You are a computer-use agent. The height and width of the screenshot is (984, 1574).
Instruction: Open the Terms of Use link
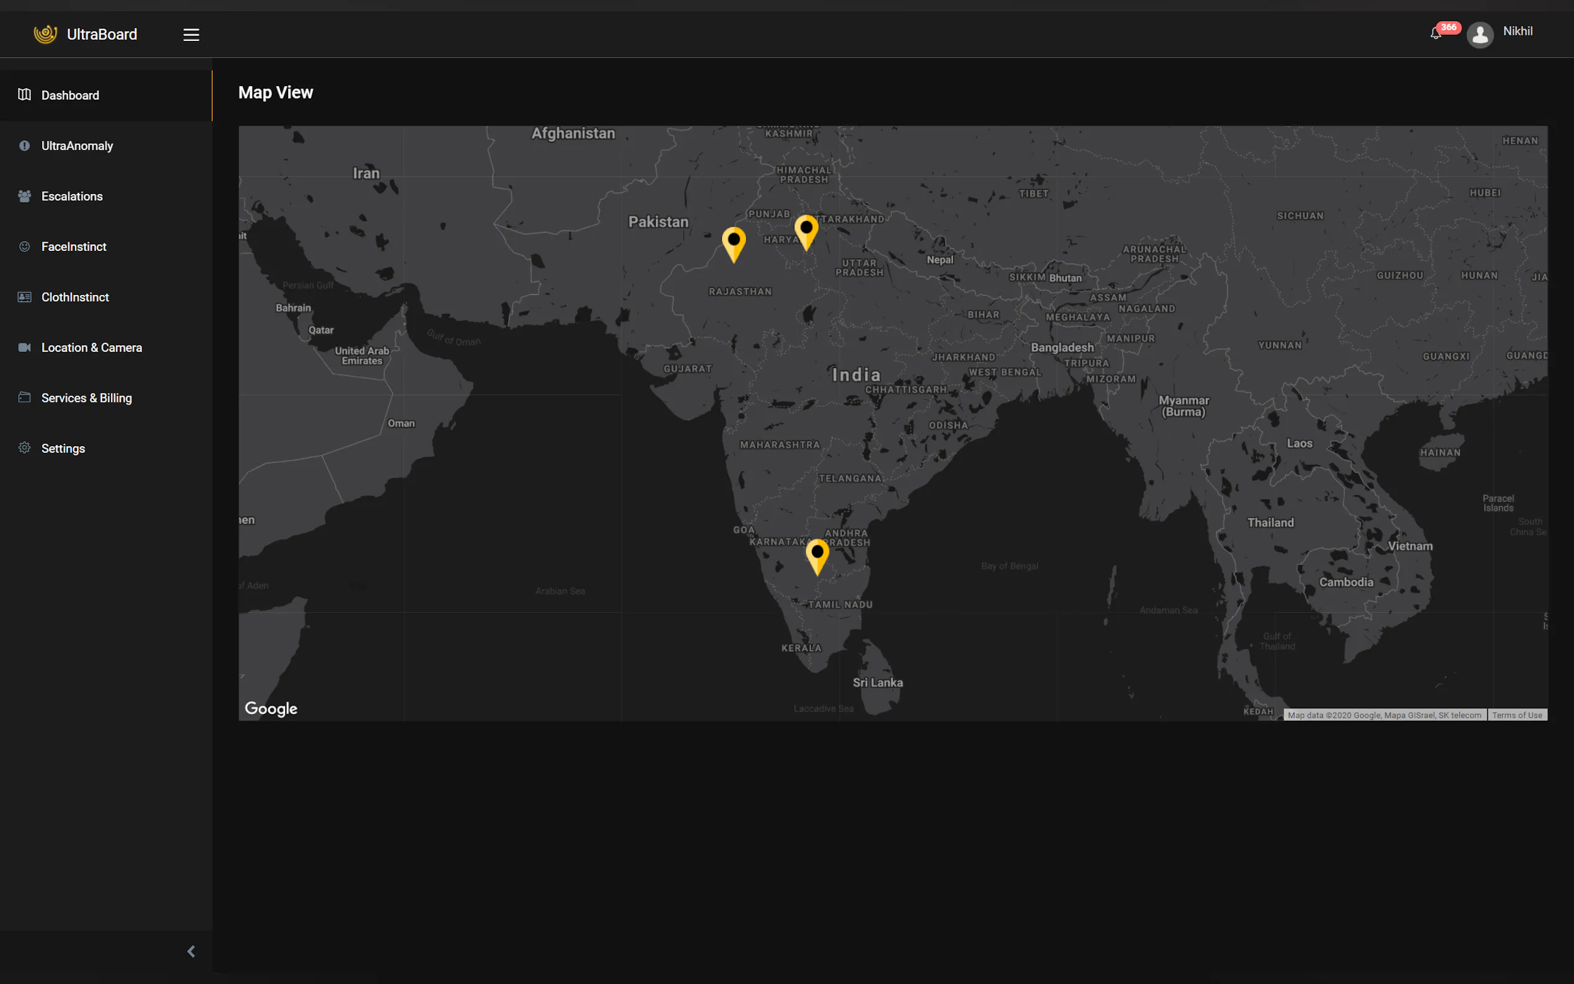(1516, 714)
